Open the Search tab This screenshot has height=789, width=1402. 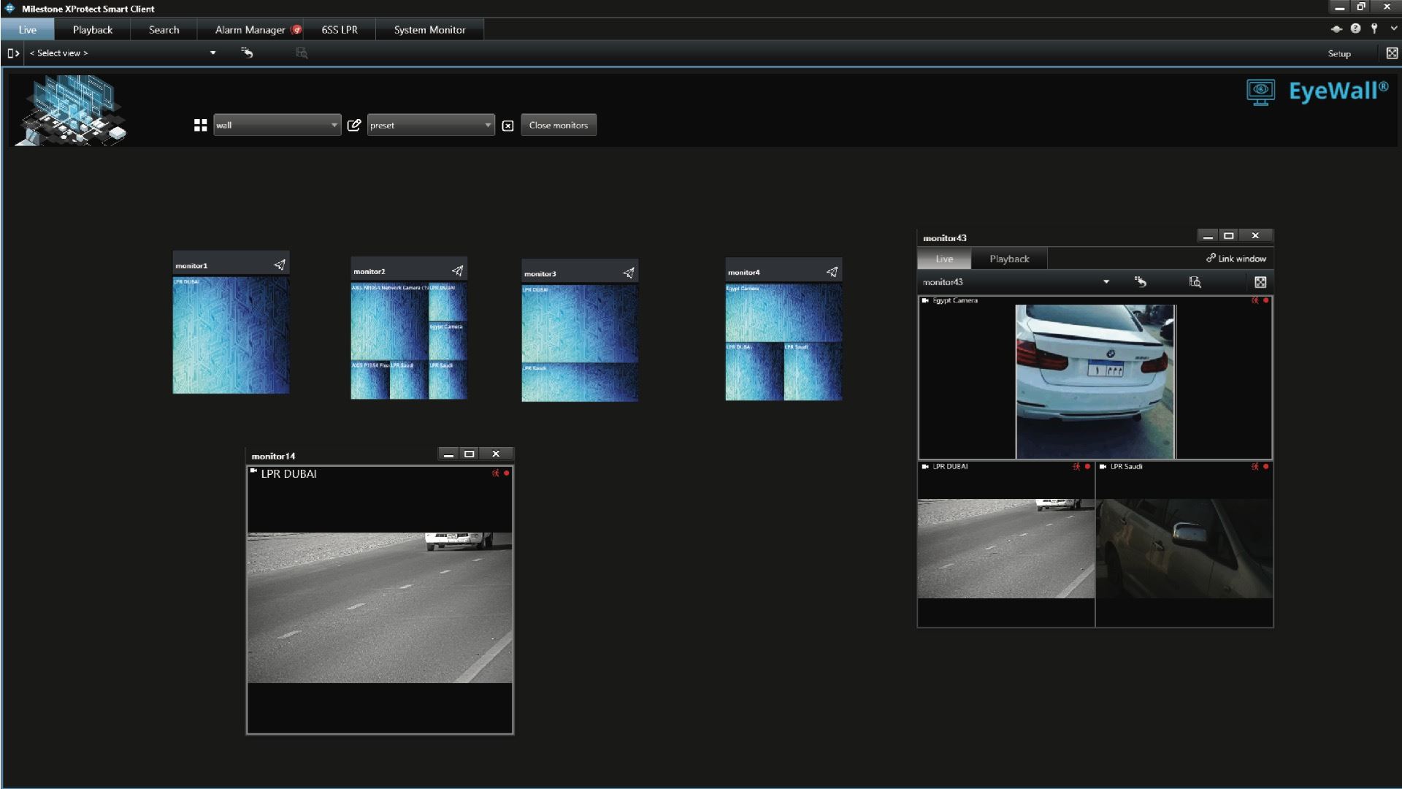pyautogui.click(x=164, y=30)
